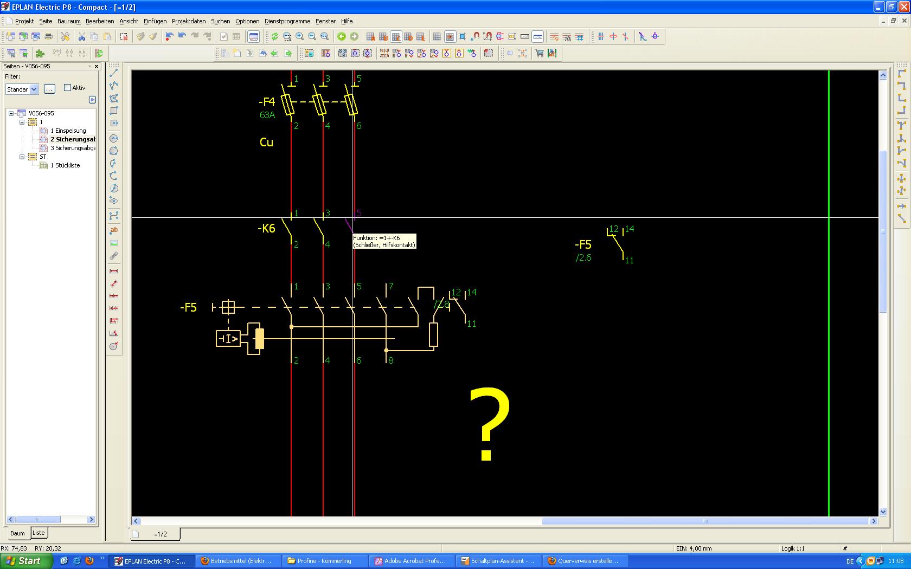911x569 pixels.
Task: Select the Ellipse drawing tool
Action: (114, 201)
